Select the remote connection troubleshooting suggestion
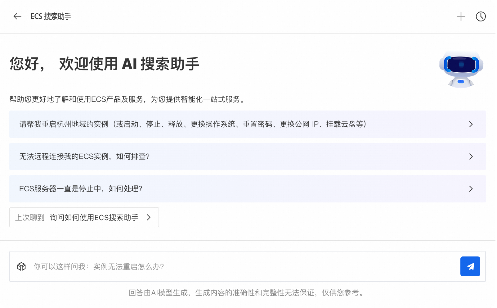The width and height of the screenshot is (497, 308). [x=248, y=156]
